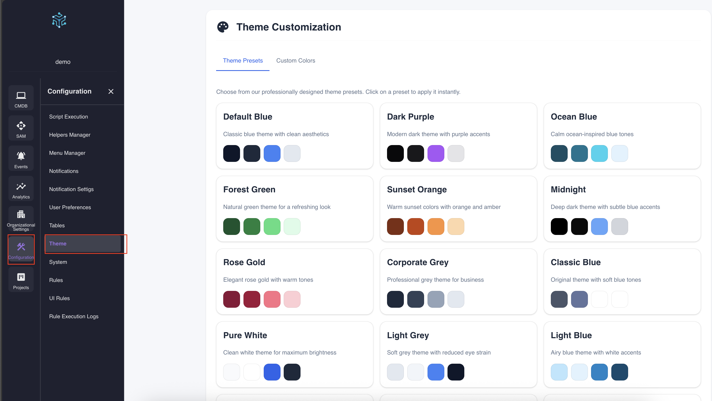Select the SAM icon in the sidebar
The image size is (712, 401).
[21, 128]
